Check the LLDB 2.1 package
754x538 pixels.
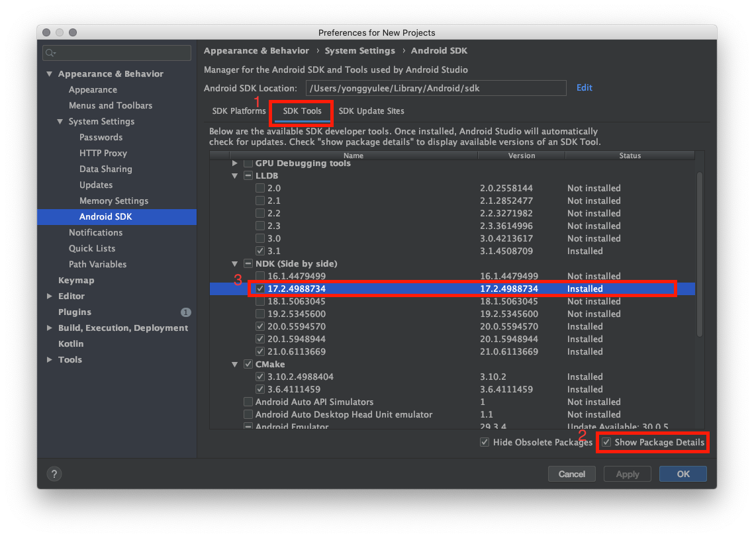[x=260, y=201]
